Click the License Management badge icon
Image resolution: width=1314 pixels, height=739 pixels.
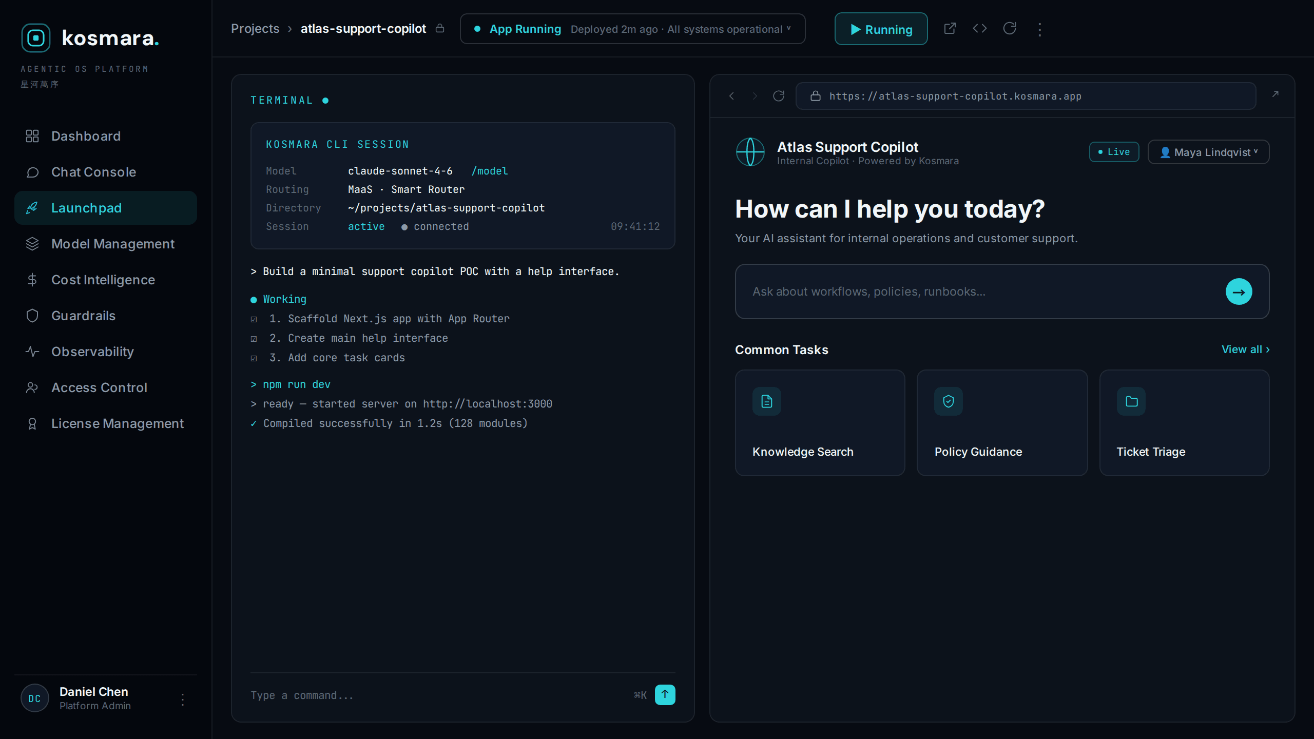point(32,423)
